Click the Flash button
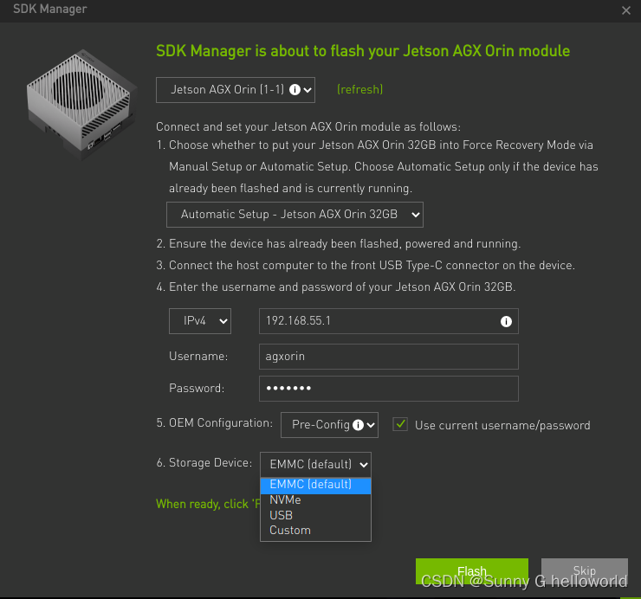This screenshot has width=641, height=599. coord(472,571)
